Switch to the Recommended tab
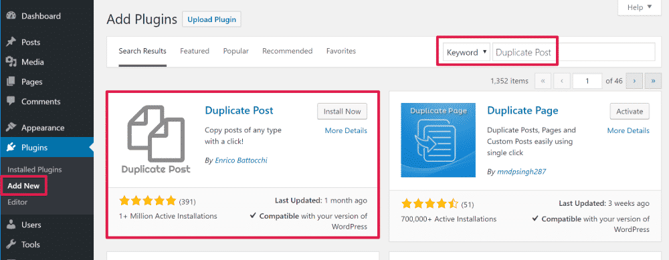669x260 pixels. (288, 51)
